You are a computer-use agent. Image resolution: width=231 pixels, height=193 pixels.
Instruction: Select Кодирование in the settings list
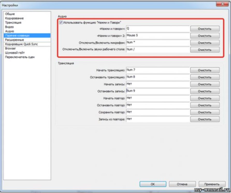14,18
